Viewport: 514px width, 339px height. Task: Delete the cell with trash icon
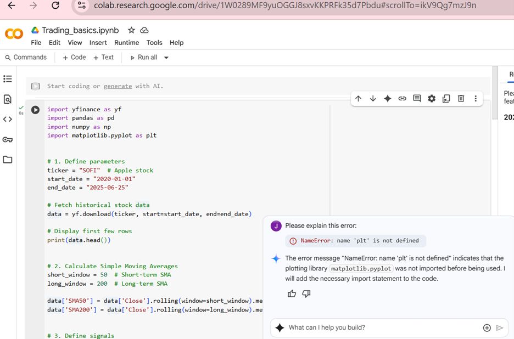pyautogui.click(x=461, y=99)
